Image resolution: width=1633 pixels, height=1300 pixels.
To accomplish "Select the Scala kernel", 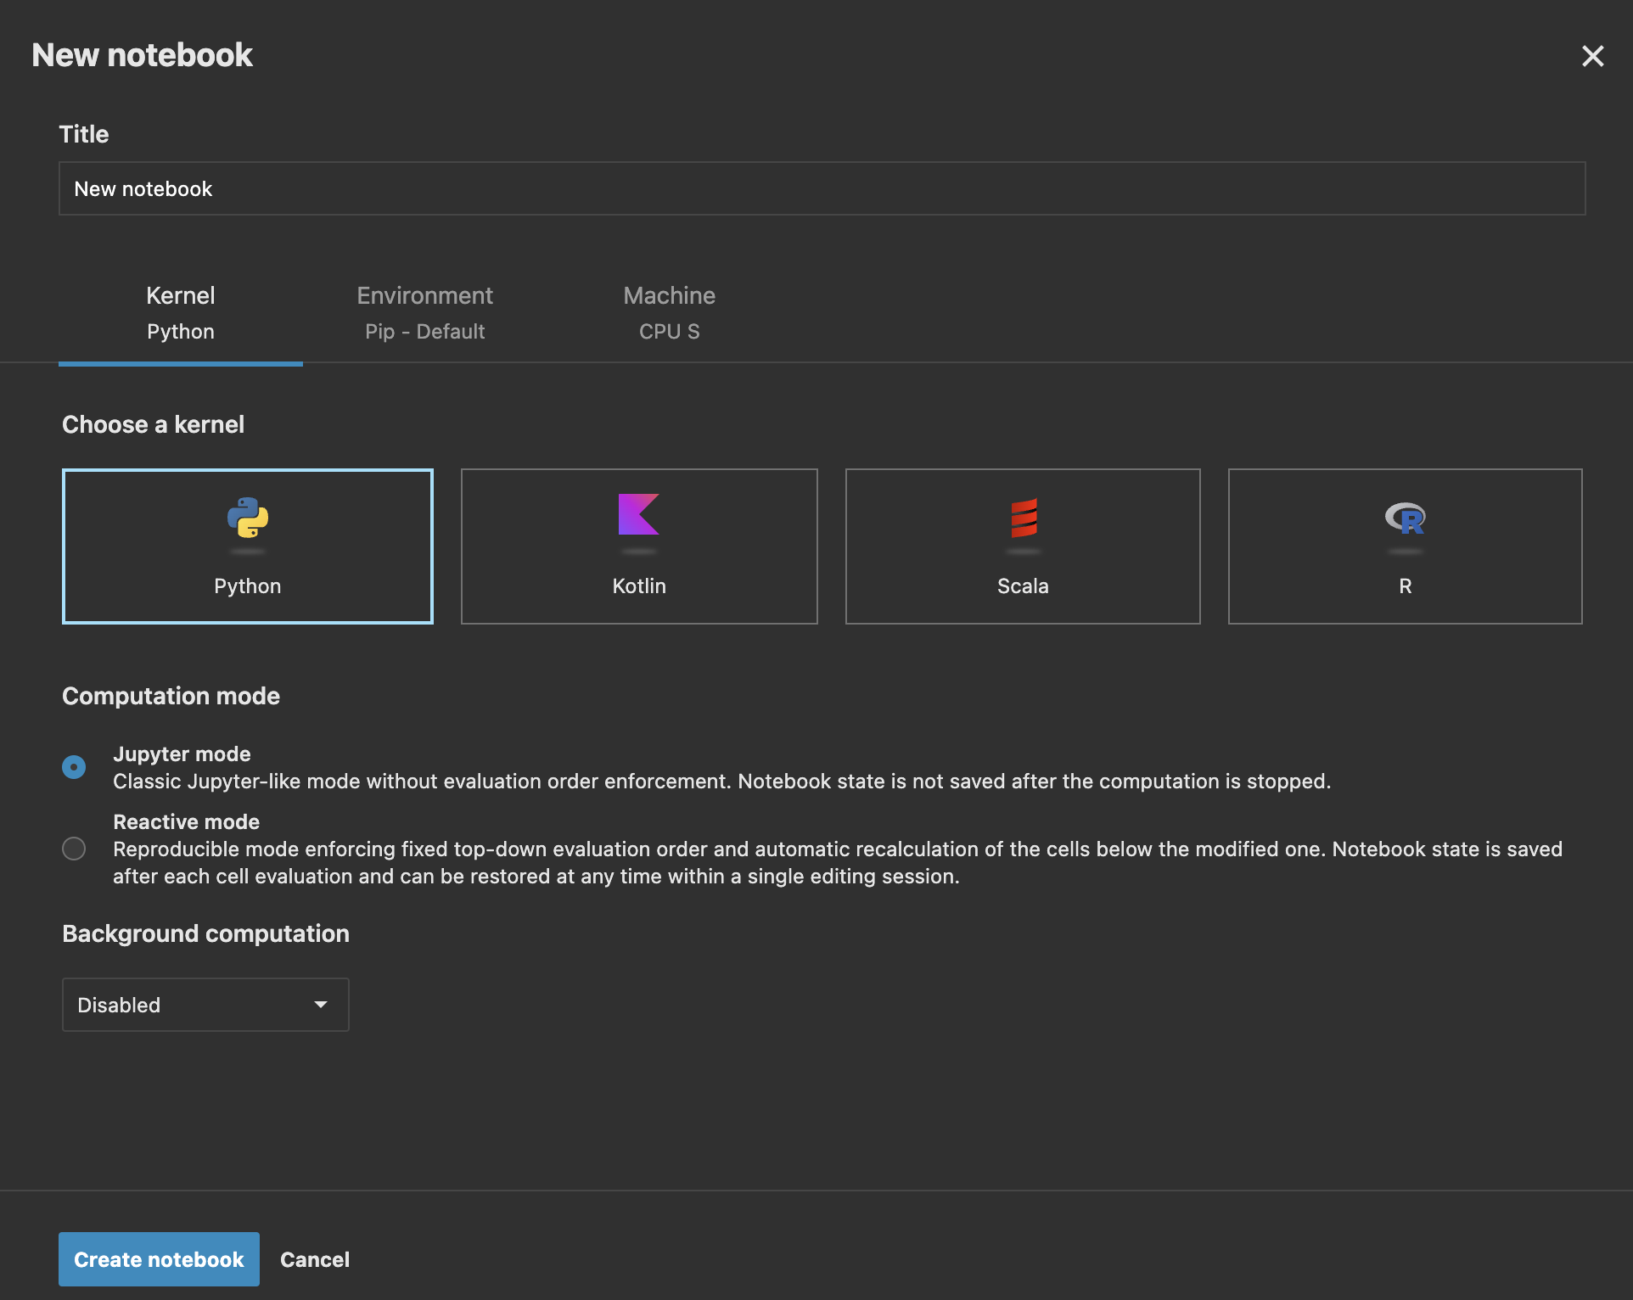I will pos(1022,546).
